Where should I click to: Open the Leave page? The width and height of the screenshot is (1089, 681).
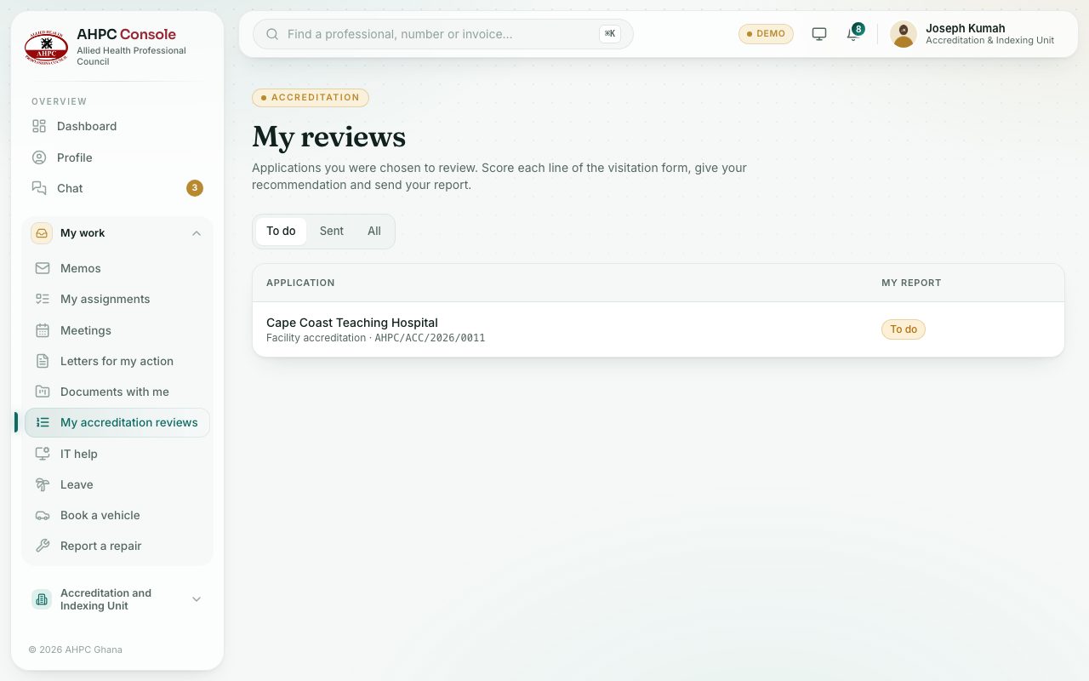(117, 484)
